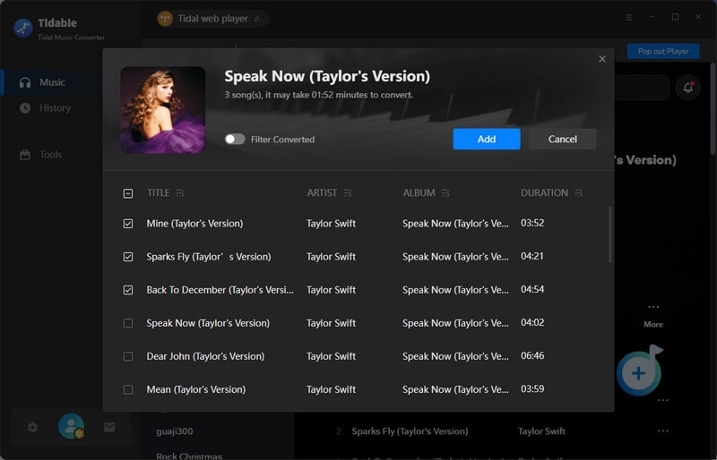
Task: Minimize the Tidable window
Action: tap(652, 17)
